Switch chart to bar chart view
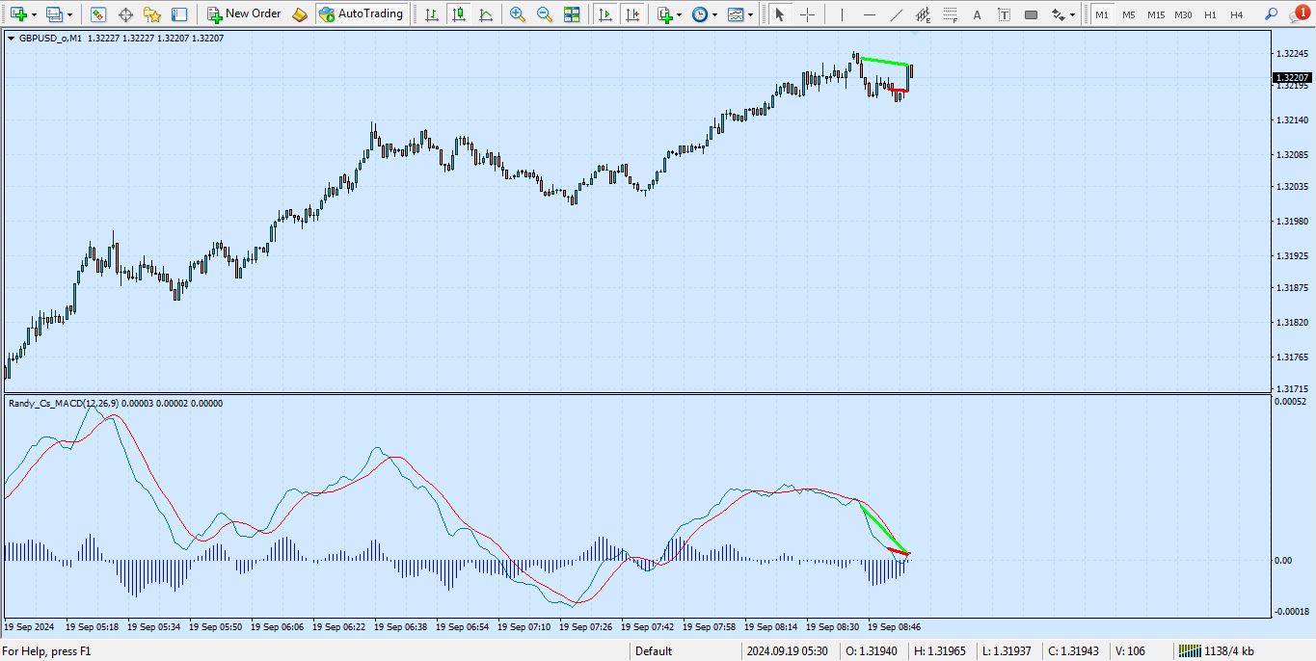 point(431,14)
